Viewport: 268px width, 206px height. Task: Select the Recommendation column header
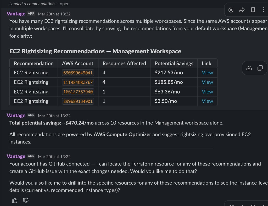point(34,64)
